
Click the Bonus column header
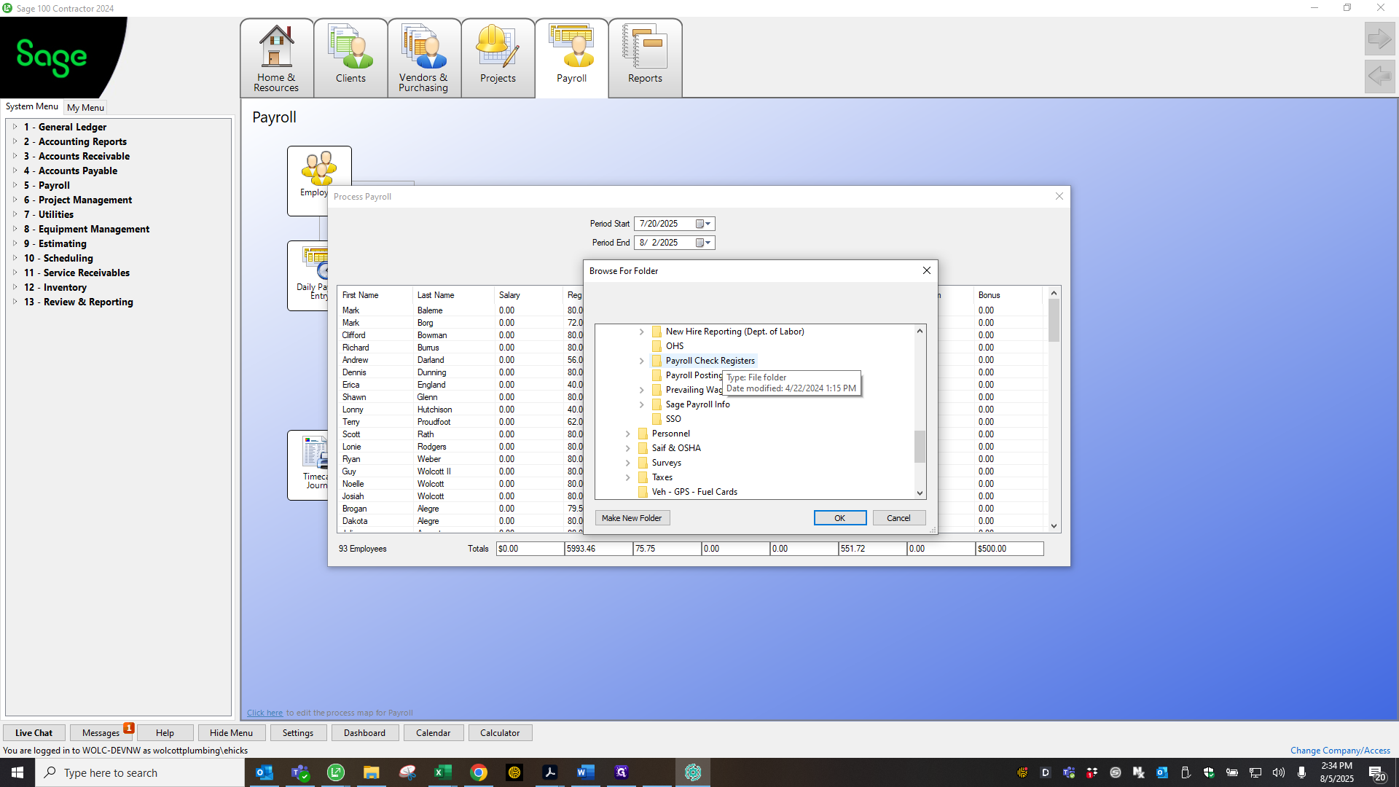pos(1009,295)
